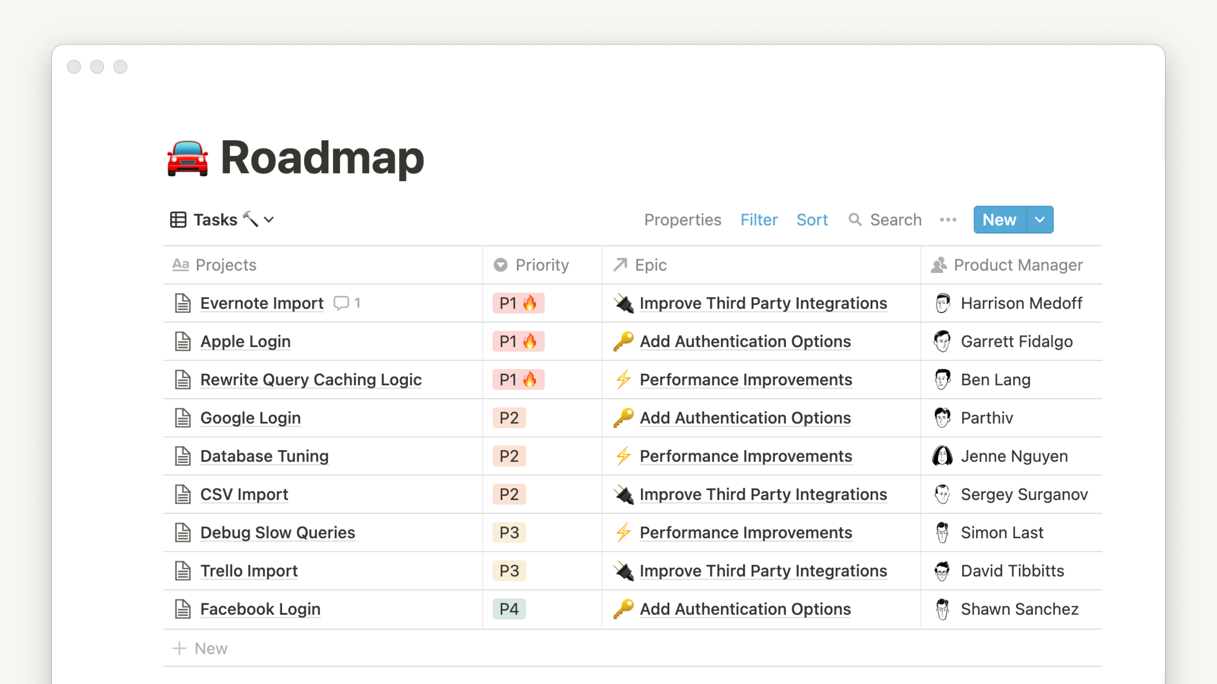
Task: Open the three-dot more options menu
Action: pyautogui.click(x=948, y=219)
